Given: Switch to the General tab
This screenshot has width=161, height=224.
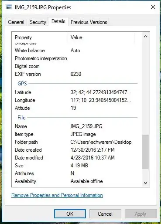Looking at the screenshot, I should coord(16,22).
